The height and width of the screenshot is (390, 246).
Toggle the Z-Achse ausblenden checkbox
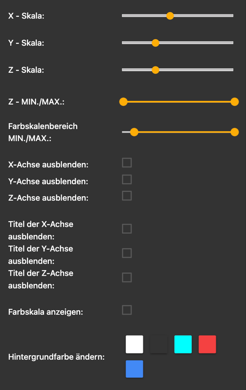pos(127,196)
